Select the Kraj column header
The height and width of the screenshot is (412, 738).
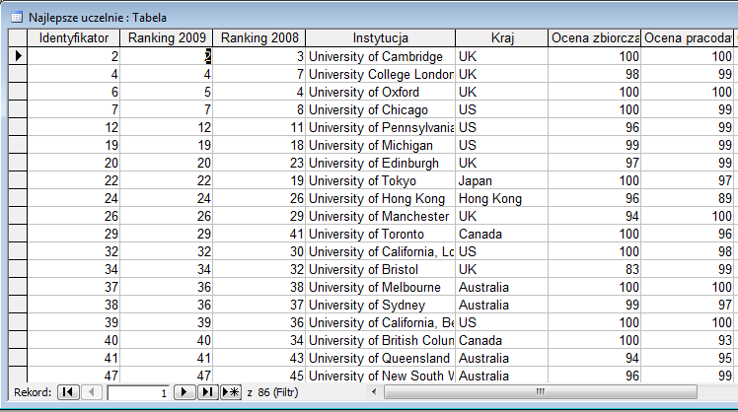(x=502, y=38)
